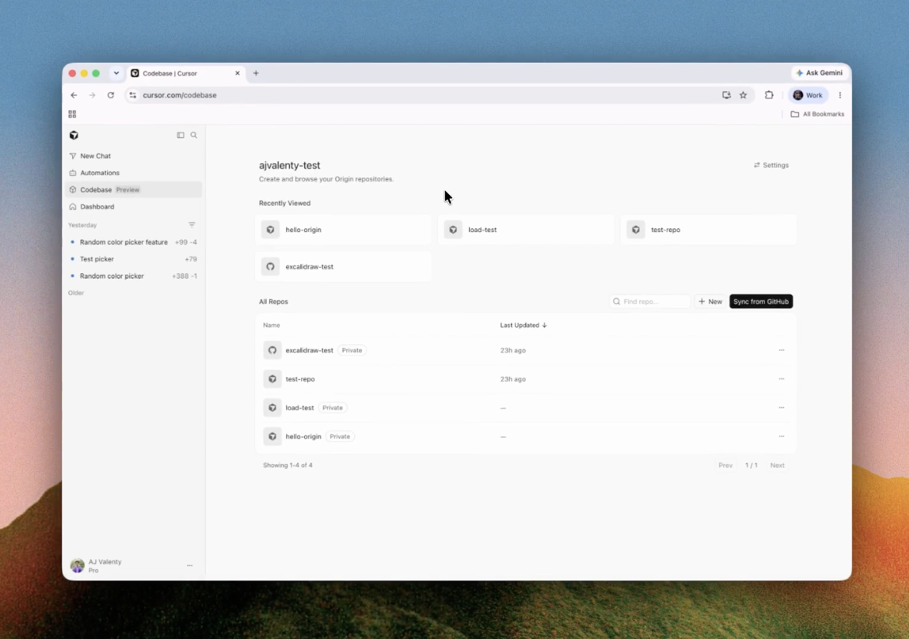The height and width of the screenshot is (639, 909).
Task: Click Sync from GitHub button
Action: (761, 302)
